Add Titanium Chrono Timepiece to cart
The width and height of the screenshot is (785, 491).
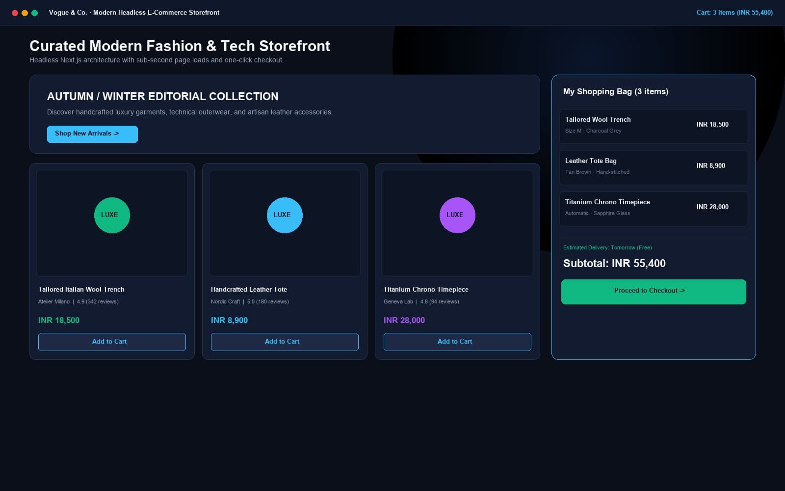(x=457, y=342)
